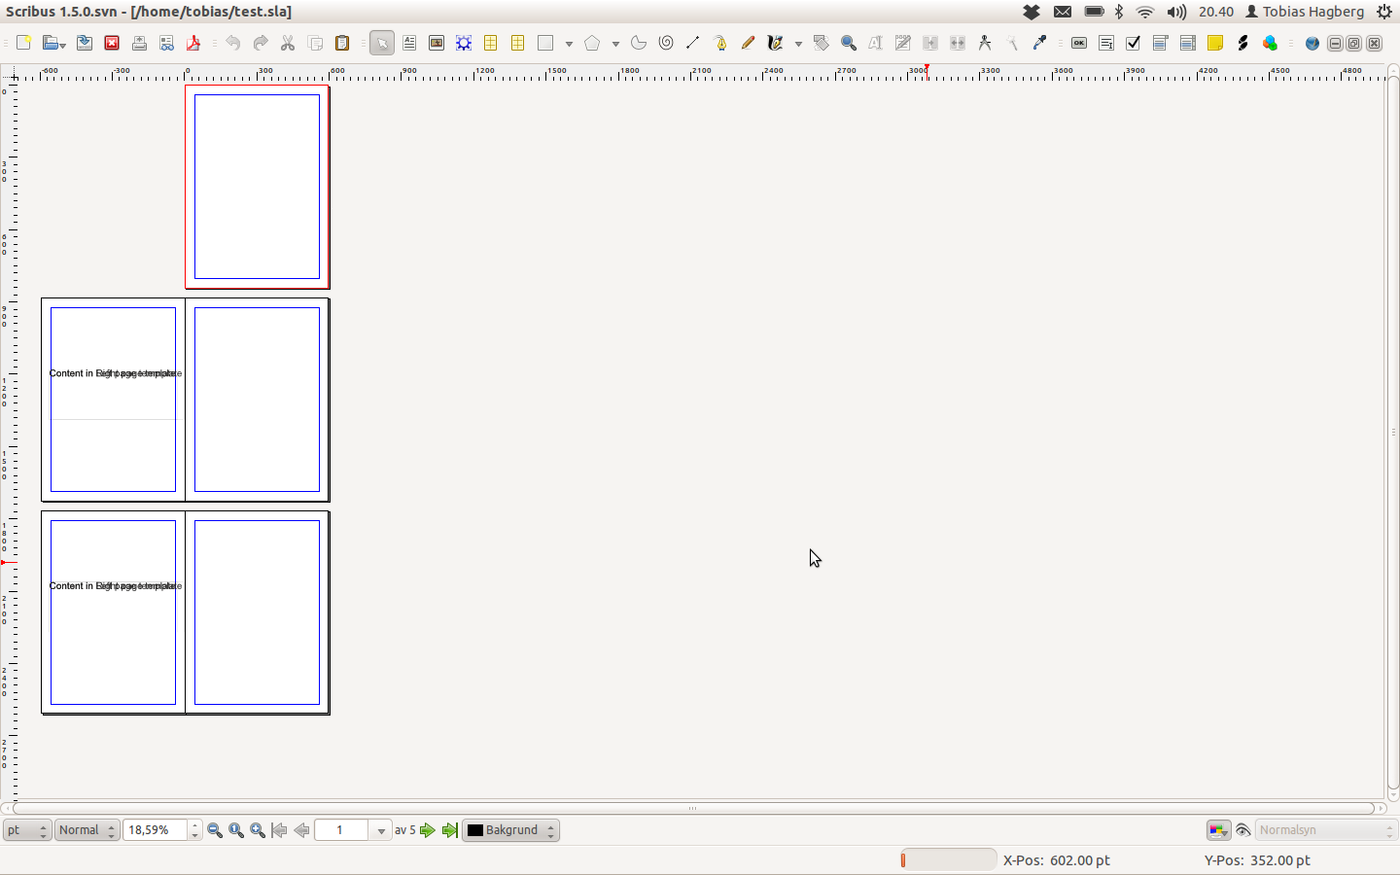The height and width of the screenshot is (875, 1400).
Task: Go to the next page arrow
Action: click(x=428, y=830)
